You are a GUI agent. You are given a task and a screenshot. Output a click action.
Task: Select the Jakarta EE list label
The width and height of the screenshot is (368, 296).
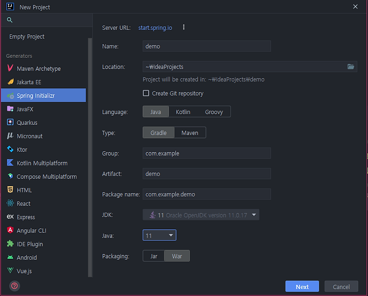click(29, 82)
